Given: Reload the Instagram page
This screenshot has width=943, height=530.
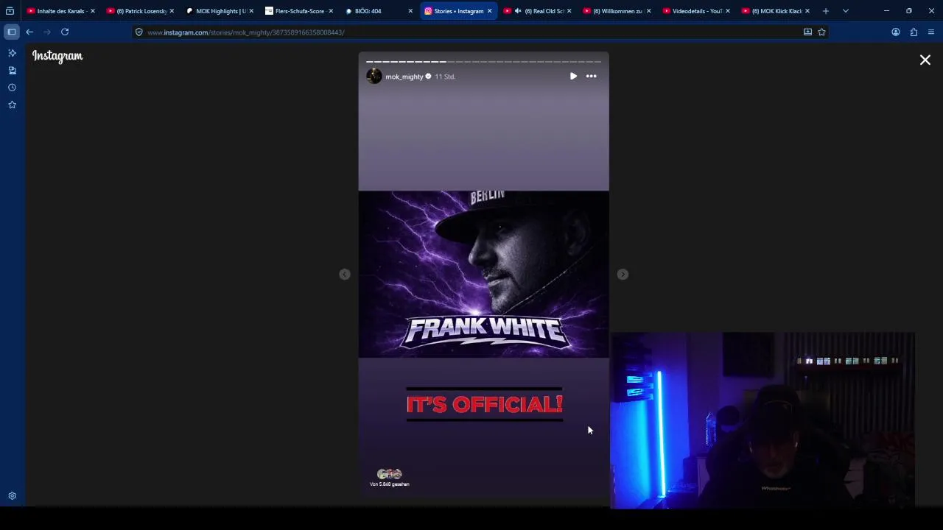Looking at the screenshot, I should tap(65, 32).
